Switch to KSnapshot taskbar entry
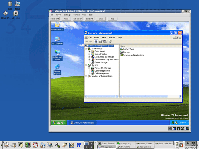Screen dimensions: 199x149 [126, 143]
